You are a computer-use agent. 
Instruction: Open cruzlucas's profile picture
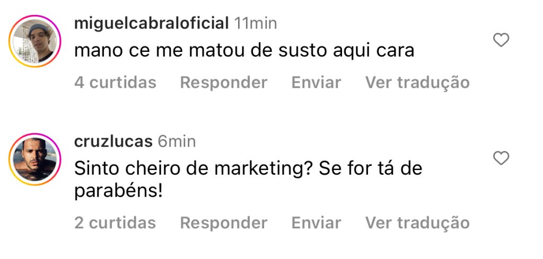pyautogui.click(x=36, y=159)
